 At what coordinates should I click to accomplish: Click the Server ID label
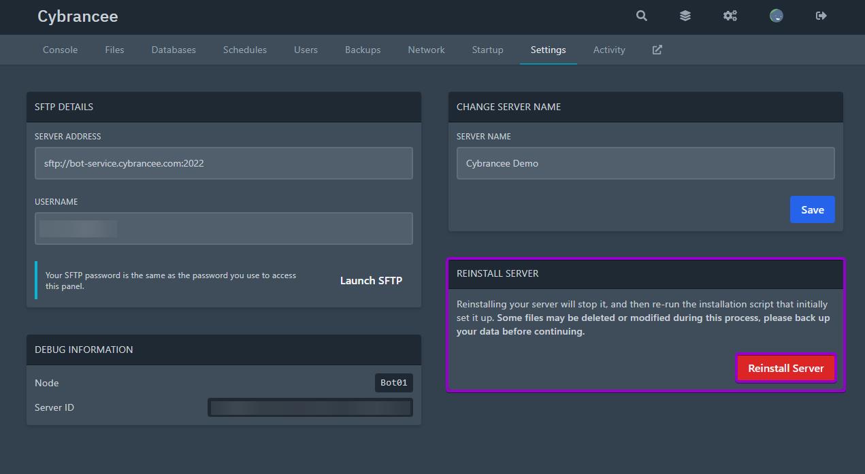(54, 407)
